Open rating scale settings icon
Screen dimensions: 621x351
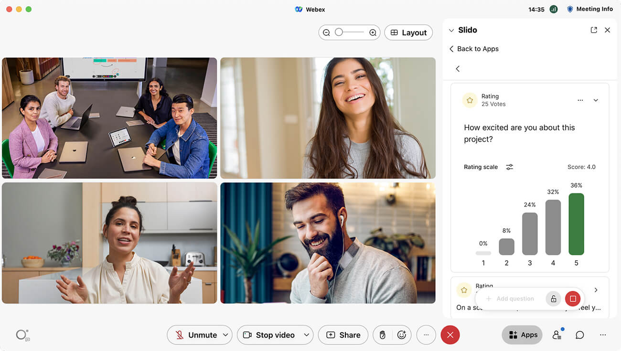tap(510, 167)
